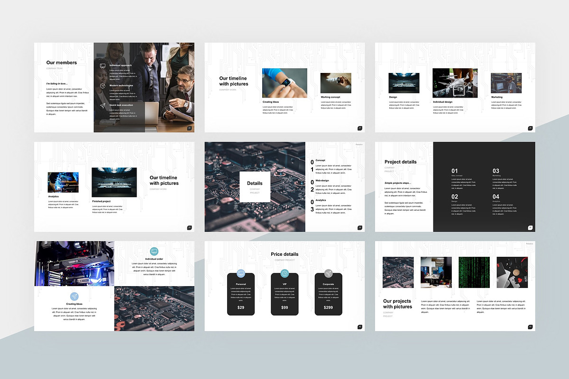This screenshot has width=569, height=379.
Task: Click the Quick task execution title
Action: click(x=121, y=105)
